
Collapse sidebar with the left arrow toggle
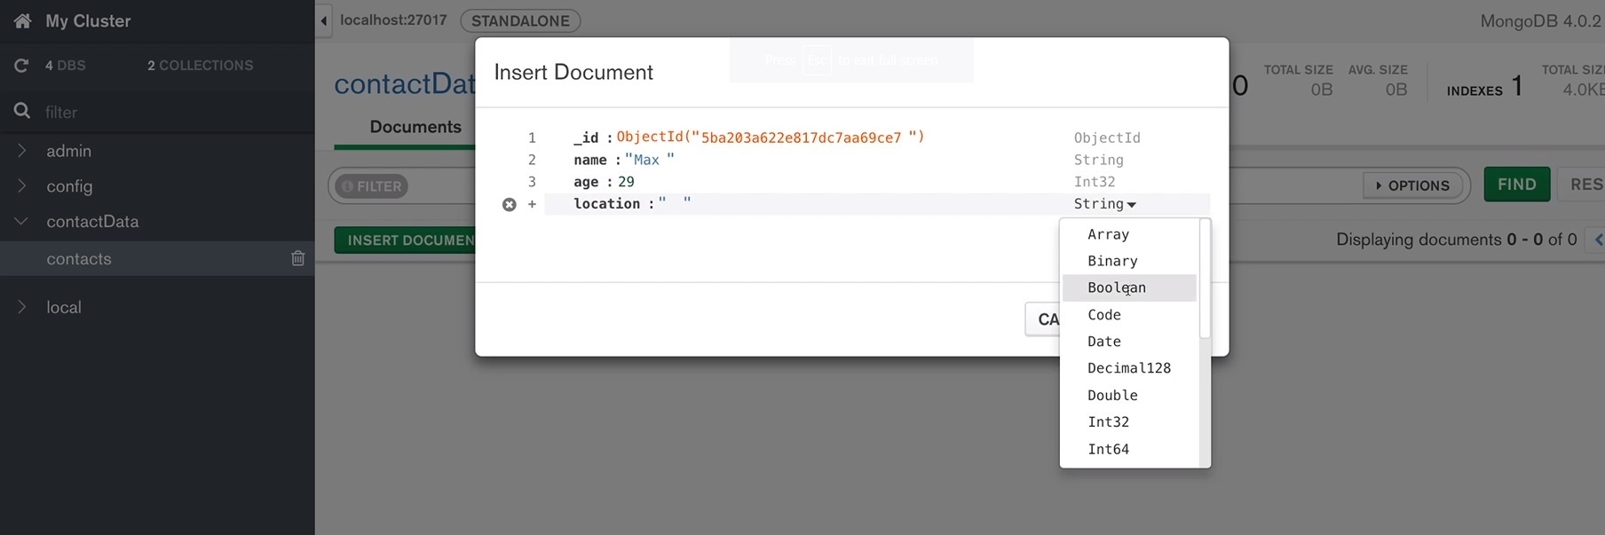pos(324,20)
